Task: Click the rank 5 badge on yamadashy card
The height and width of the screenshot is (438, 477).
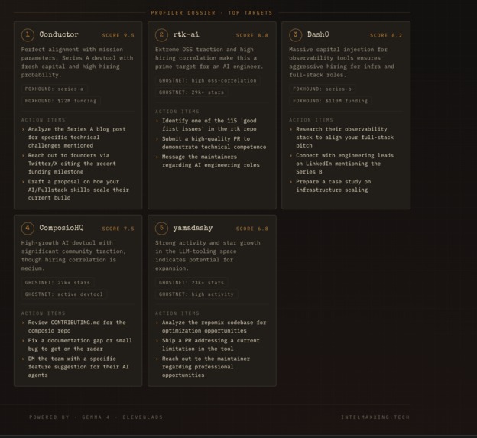Action: tap(161, 228)
